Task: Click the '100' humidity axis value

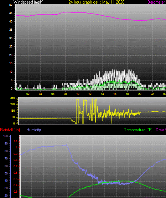Action: (x=5, y=136)
